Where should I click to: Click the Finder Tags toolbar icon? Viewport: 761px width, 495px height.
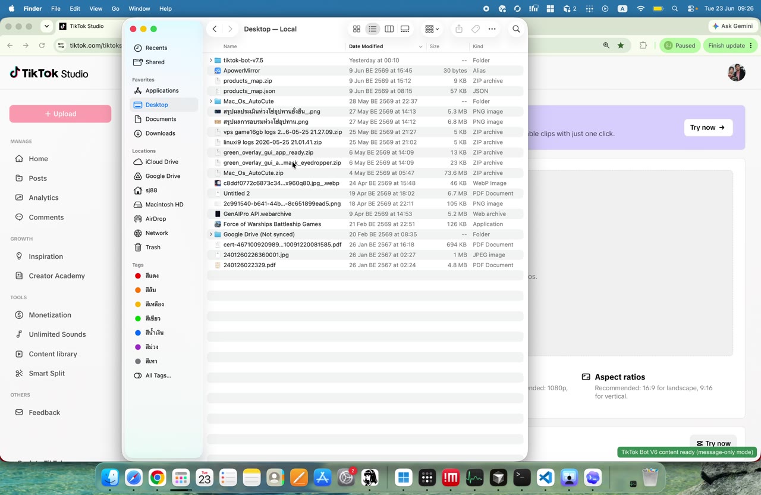tap(476, 29)
